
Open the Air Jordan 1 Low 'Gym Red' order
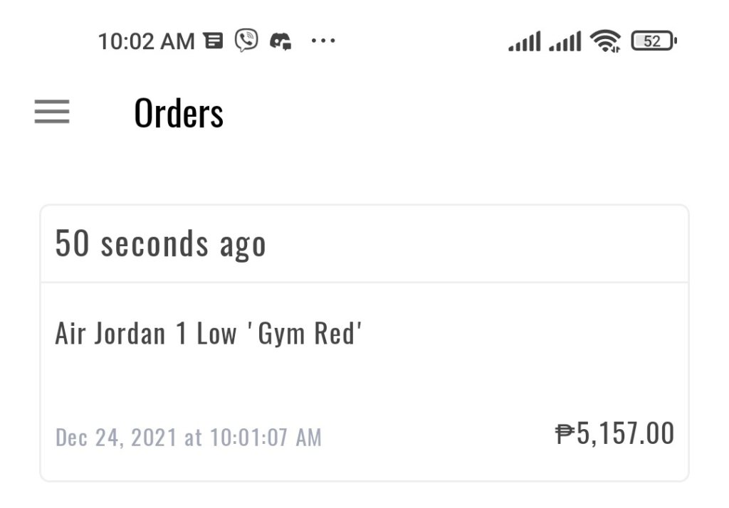pyautogui.click(x=209, y=333)
